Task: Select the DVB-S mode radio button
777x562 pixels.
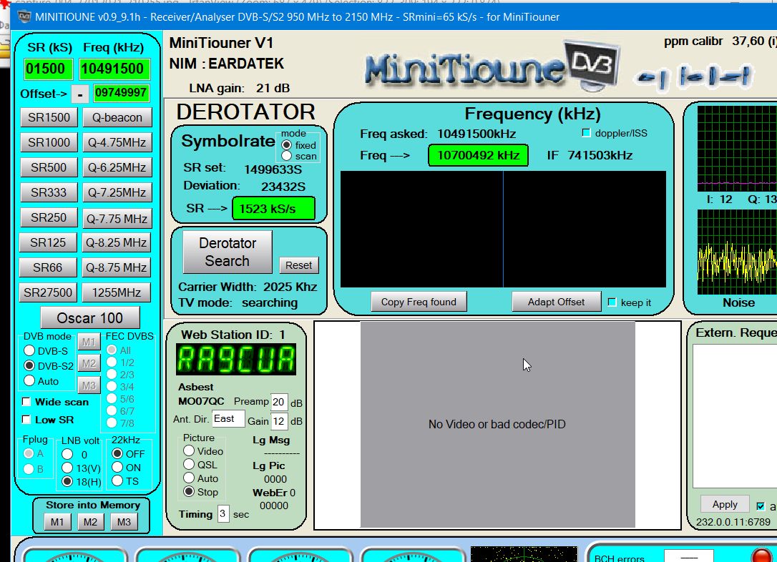Action: [x=30, y=350]
